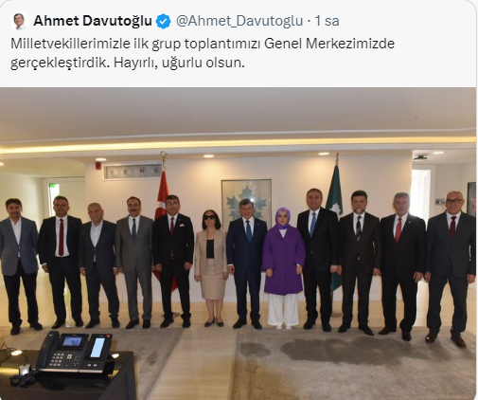
Task: Click the woman in the purple coat
Action: pos(284,268)
